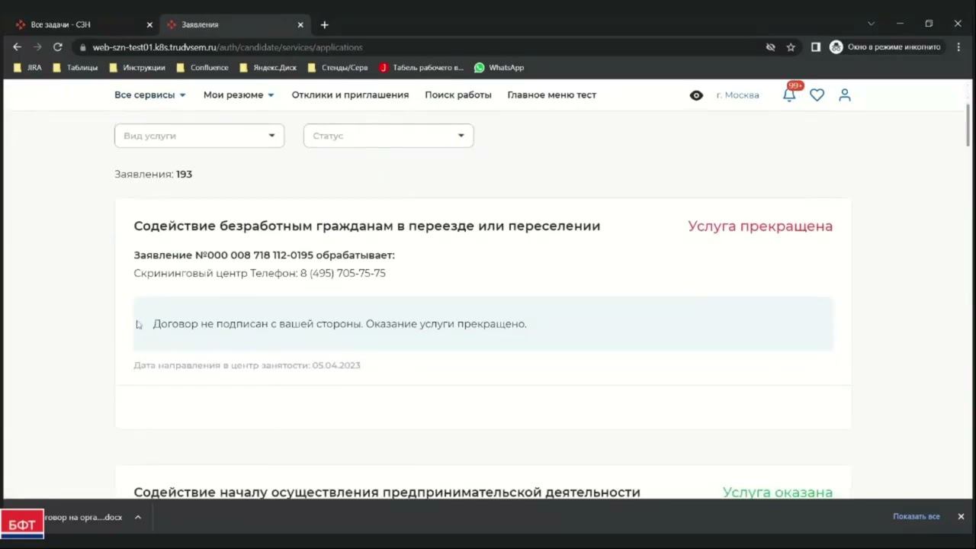Open the browser side panel icon
Viewport: 976px width, 549px height.
click(x=815, y=47)
